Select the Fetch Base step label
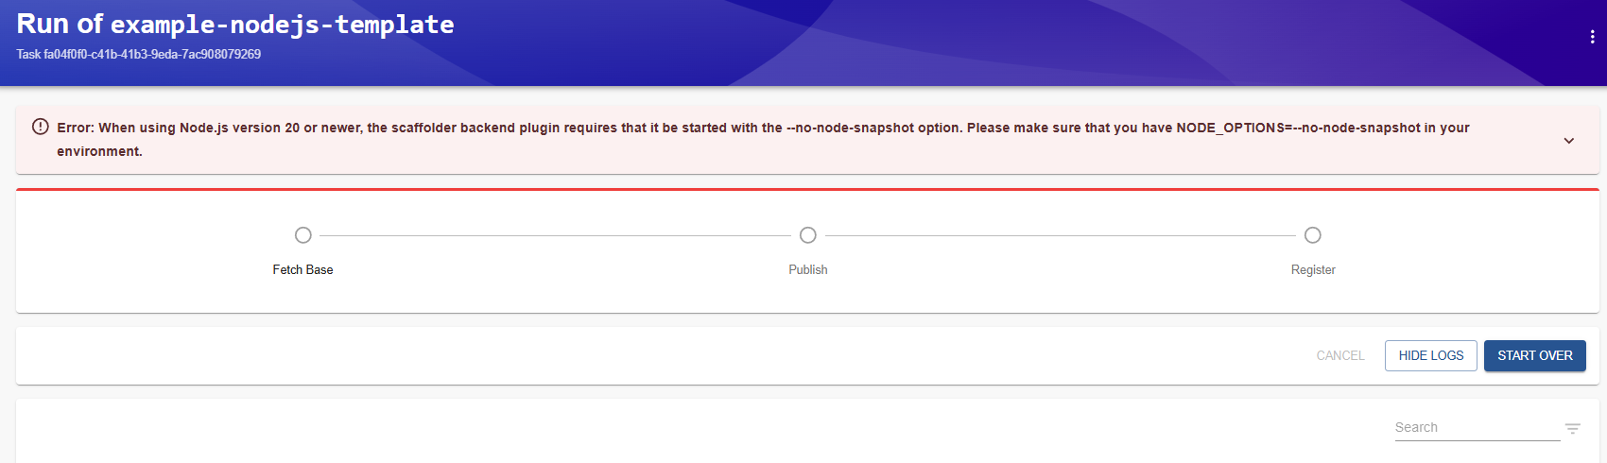 [x=302, y=270]
